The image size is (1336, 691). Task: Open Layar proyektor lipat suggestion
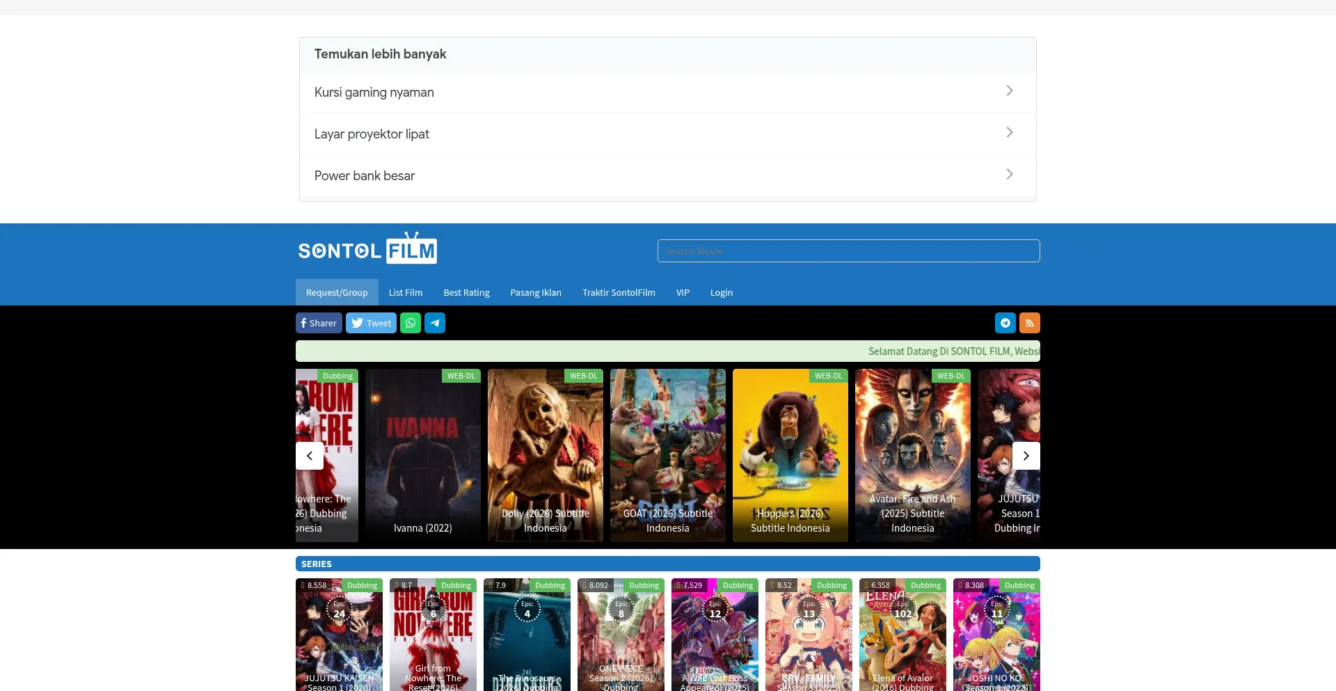coord(668,134)
